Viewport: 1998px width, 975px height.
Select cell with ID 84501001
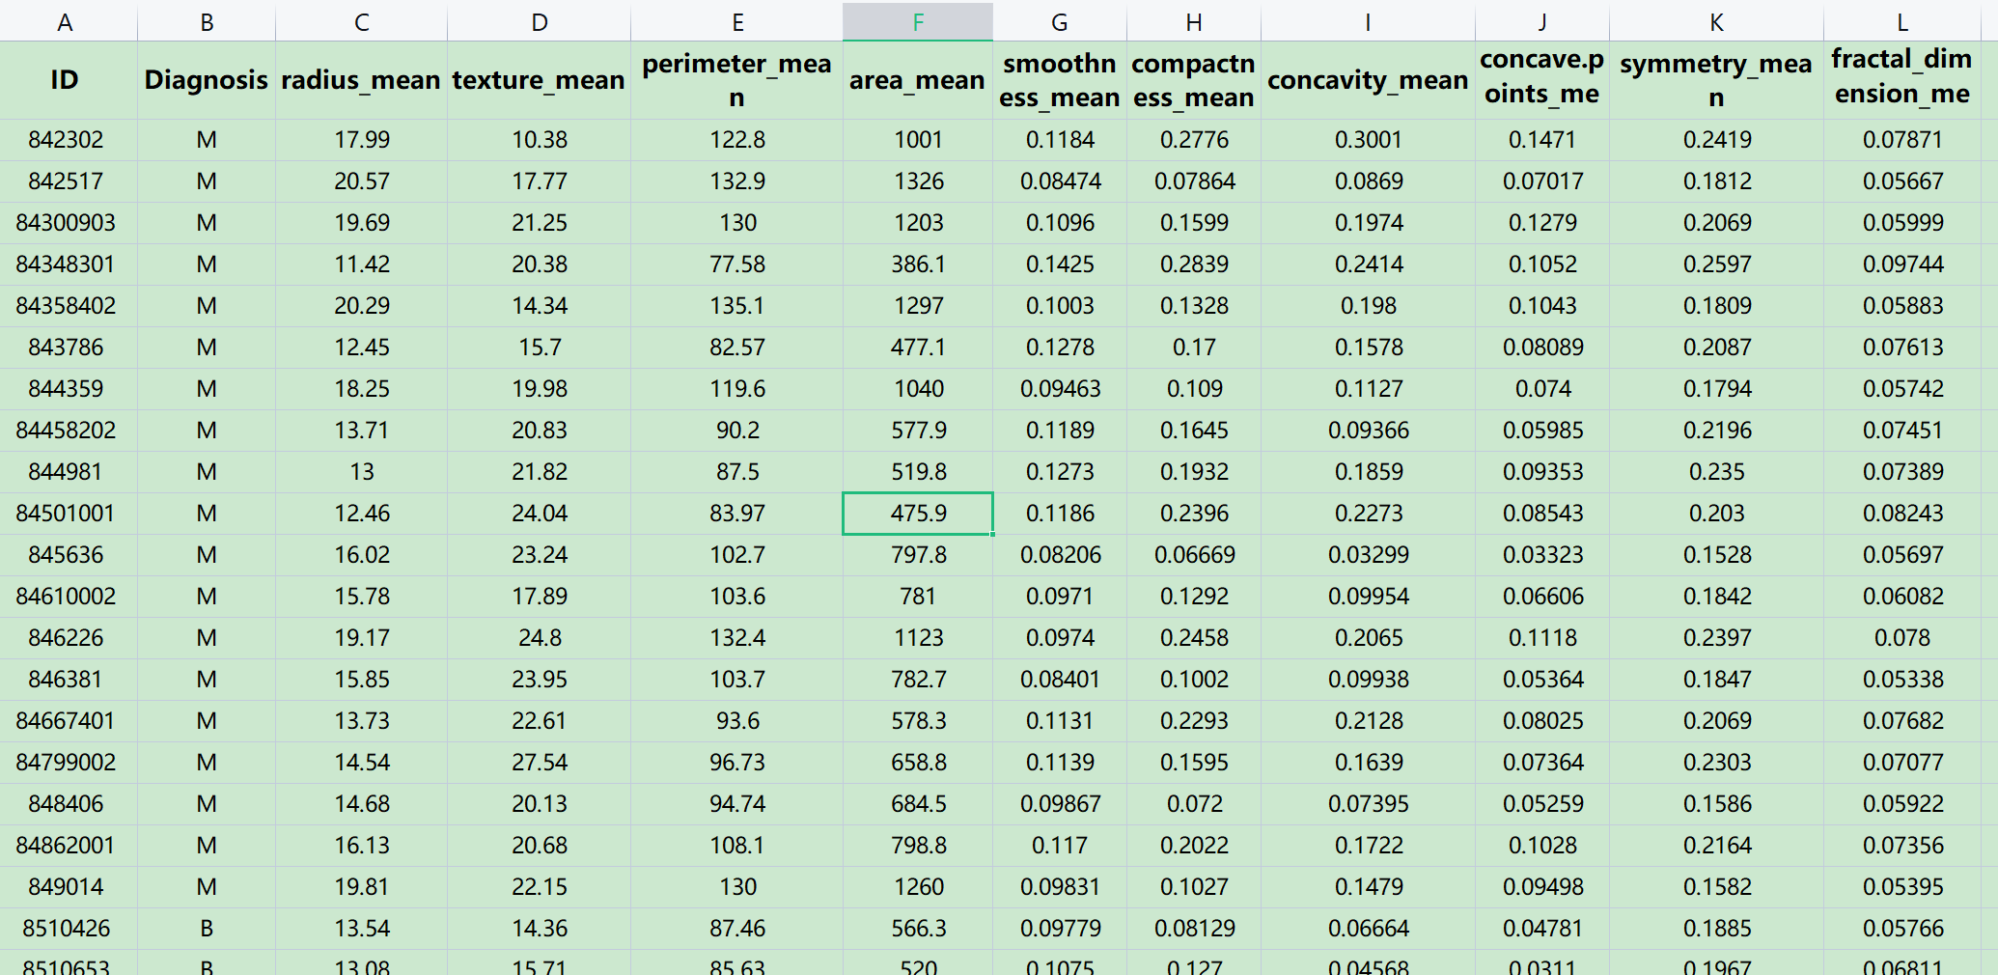click(x=65, y=514)
